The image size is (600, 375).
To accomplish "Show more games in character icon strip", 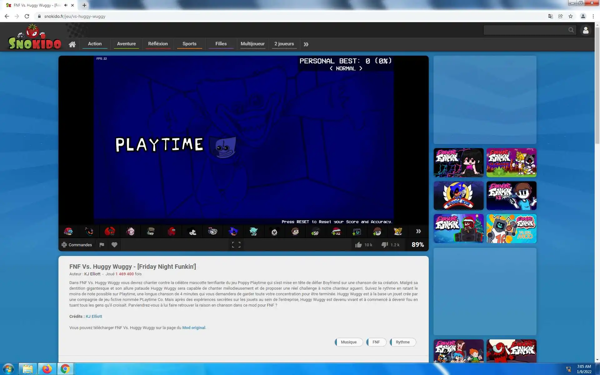I will pos(418,231).
